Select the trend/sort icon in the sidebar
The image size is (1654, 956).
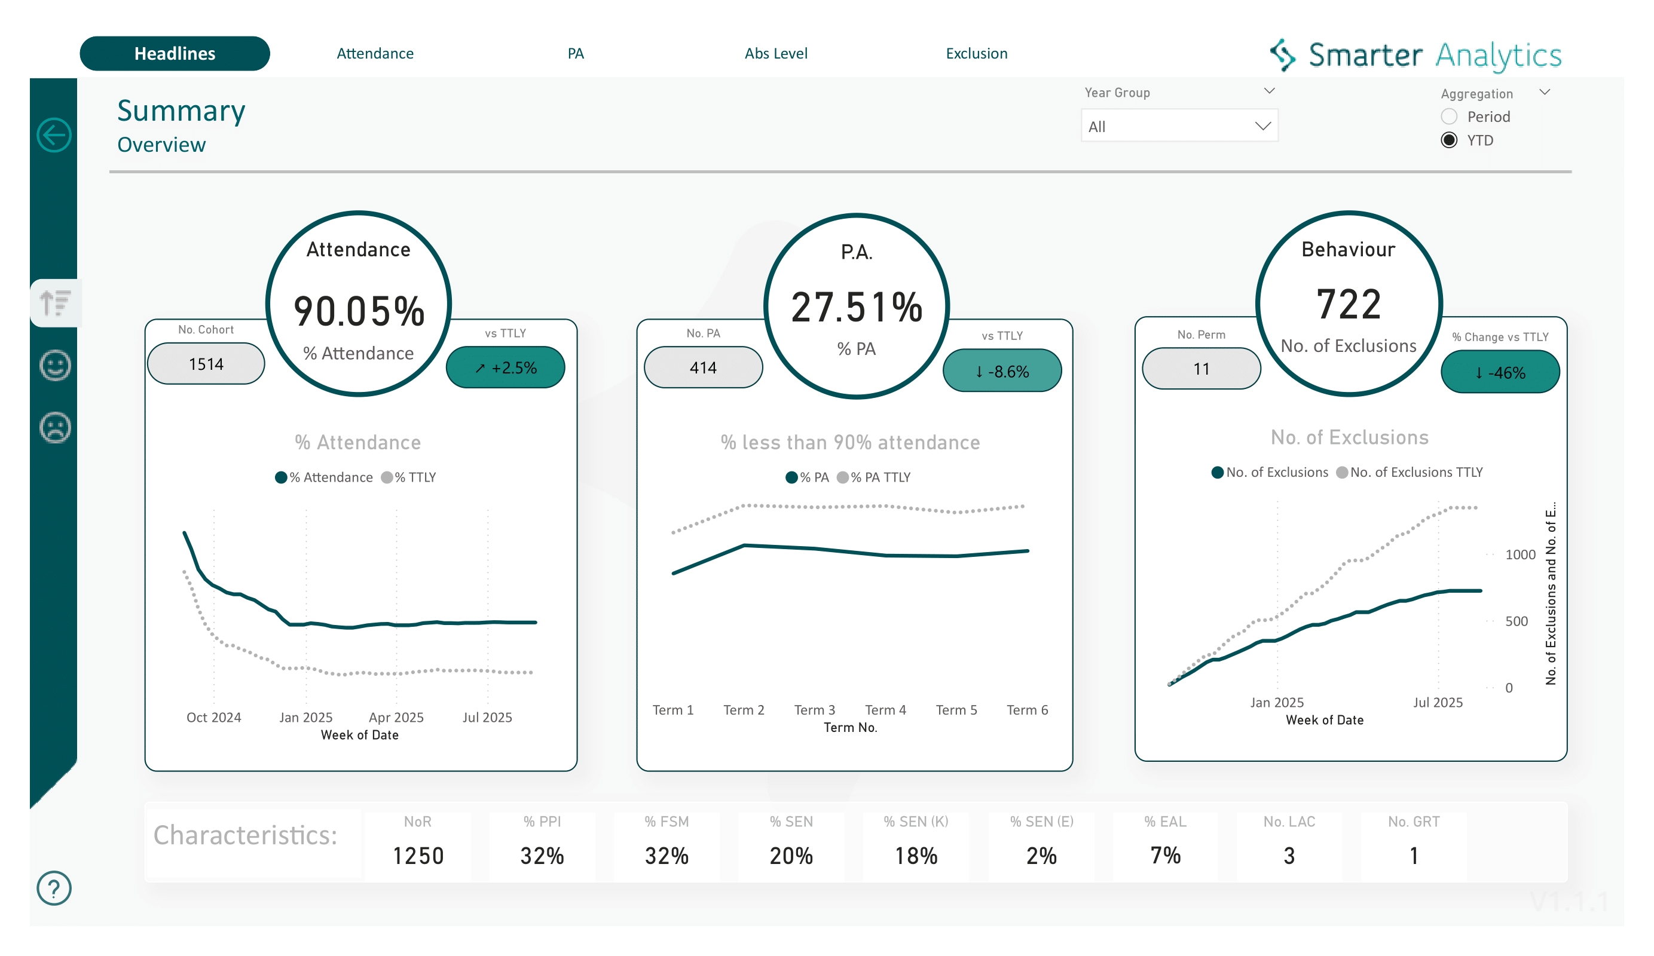pyautogui.click(x=55, y=302)
